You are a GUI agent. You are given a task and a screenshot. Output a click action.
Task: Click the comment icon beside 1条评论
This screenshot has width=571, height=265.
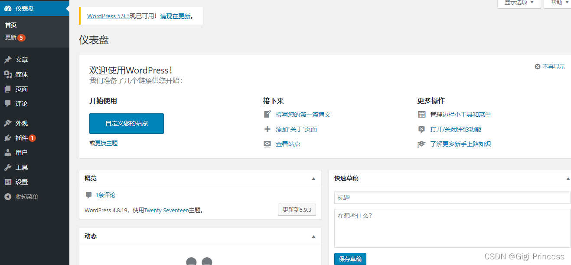89,195
